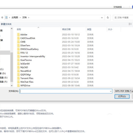Click 新建文件夹 button
The image size is (133, 133).
(x=6, y=24)
